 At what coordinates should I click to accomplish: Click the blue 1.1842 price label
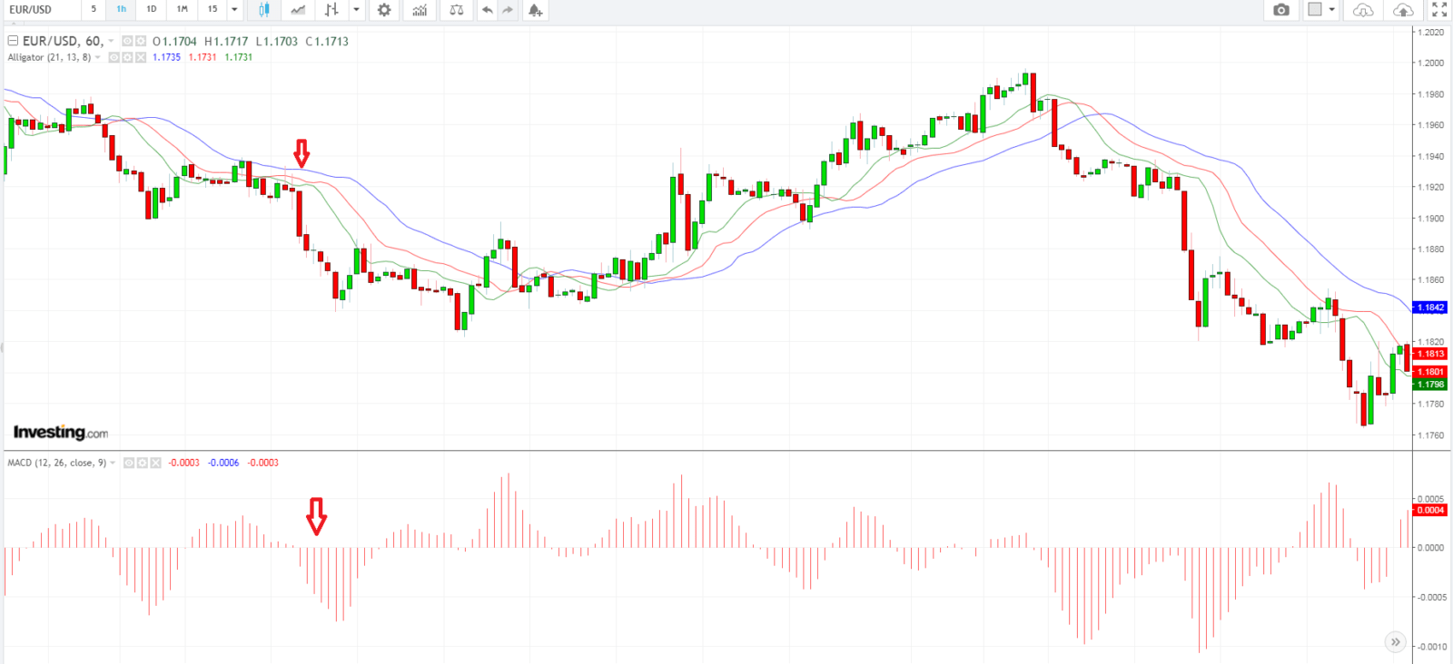1430,308
